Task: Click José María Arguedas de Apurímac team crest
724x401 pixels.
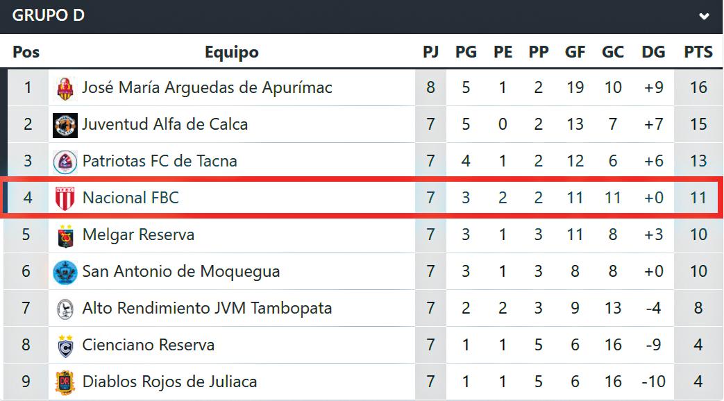Action: pyautogui.click(x=65, y=88)
